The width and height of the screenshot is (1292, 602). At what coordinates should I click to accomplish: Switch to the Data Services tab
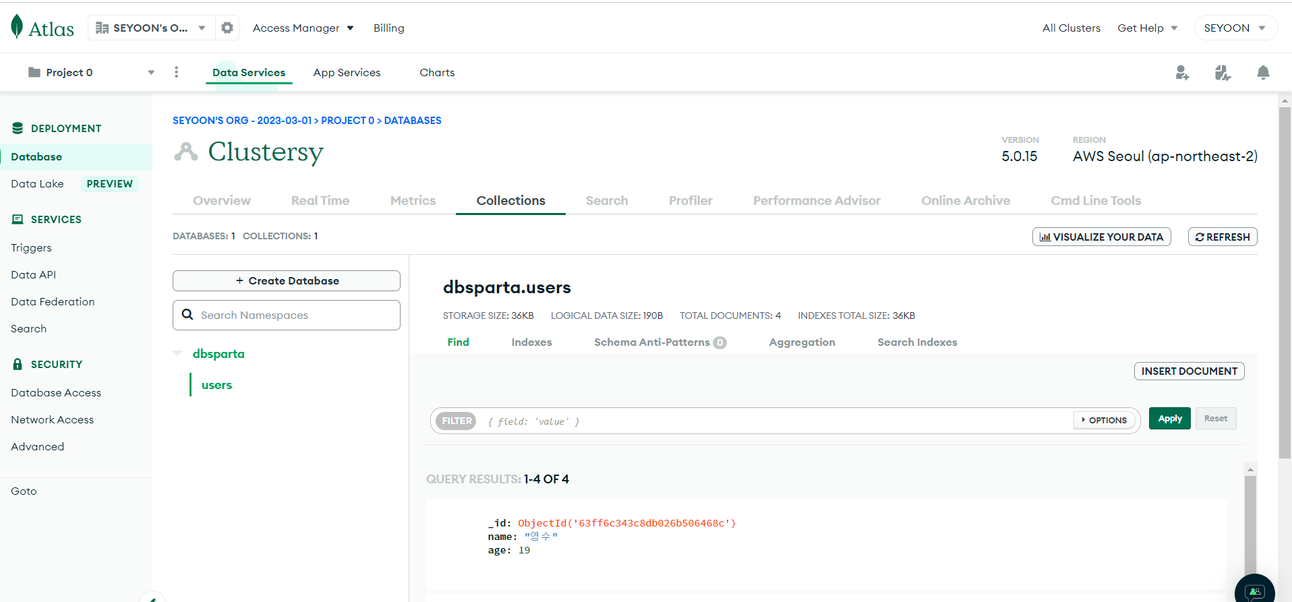(249, 72)
